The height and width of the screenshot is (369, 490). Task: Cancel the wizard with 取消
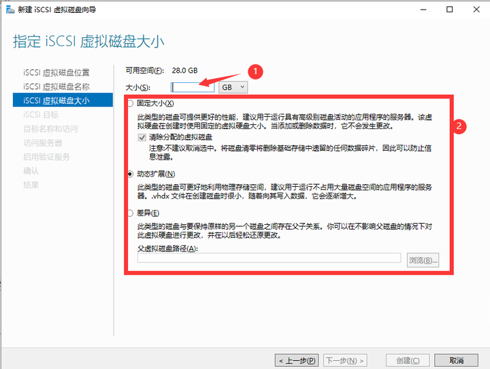pyautogui.click(x=456, y=361)
